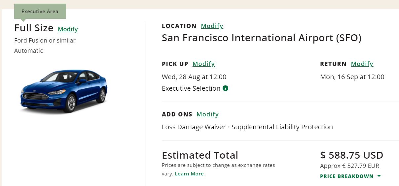
Task: Modify the return date
Action: (362, 64)
